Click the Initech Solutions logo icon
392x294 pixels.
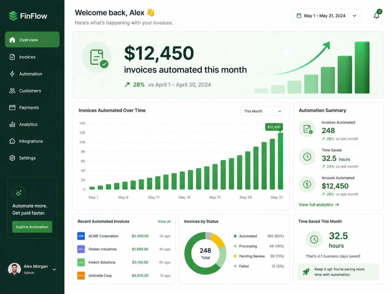(81, 262)
